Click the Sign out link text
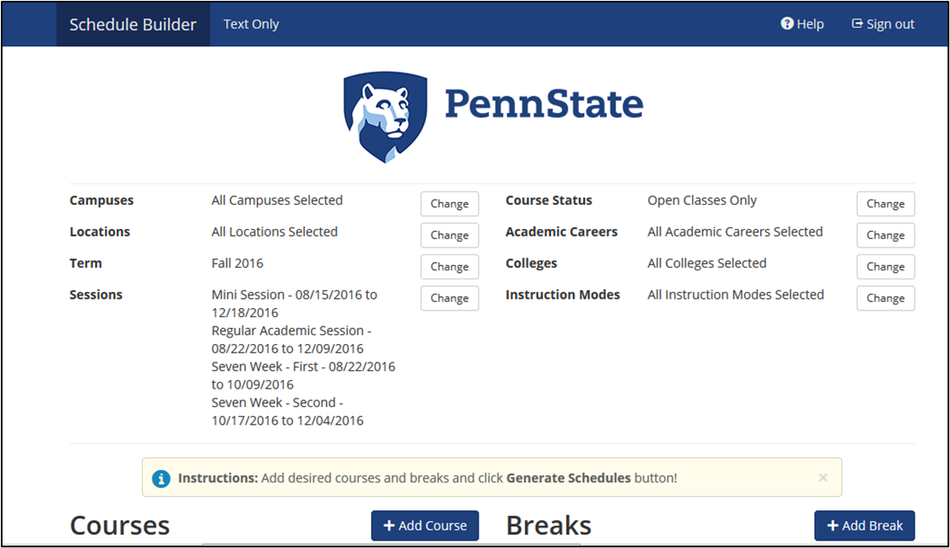Screen dimensions: 950x548 890,24
